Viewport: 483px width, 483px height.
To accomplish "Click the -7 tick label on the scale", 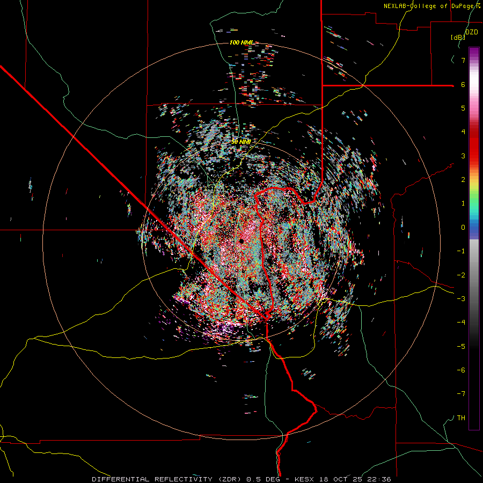I will pyautogui.click(x=461, y=394).
